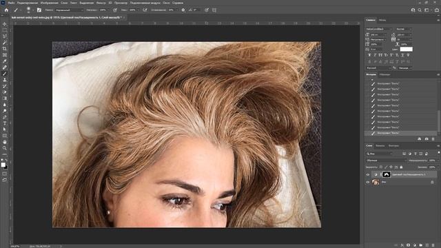Open the Фильтр menu
This screenshot has width=441, height=248.
(x=101, y=3)
